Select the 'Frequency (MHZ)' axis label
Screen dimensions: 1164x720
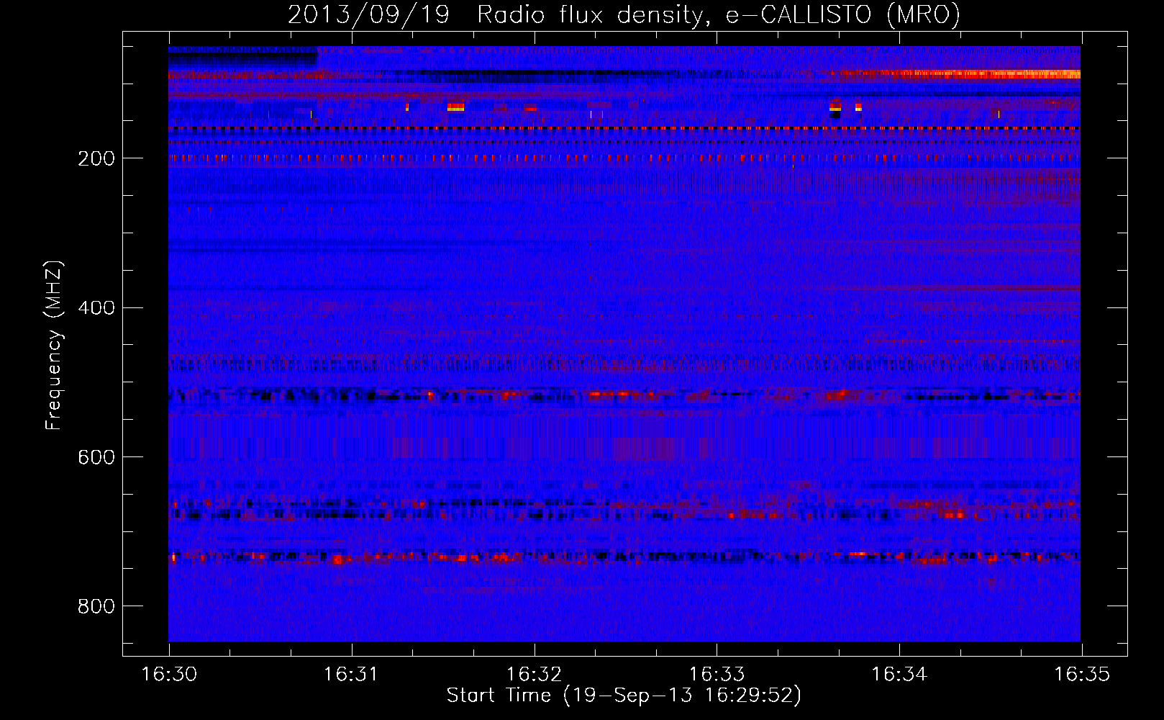click(54, 346)
